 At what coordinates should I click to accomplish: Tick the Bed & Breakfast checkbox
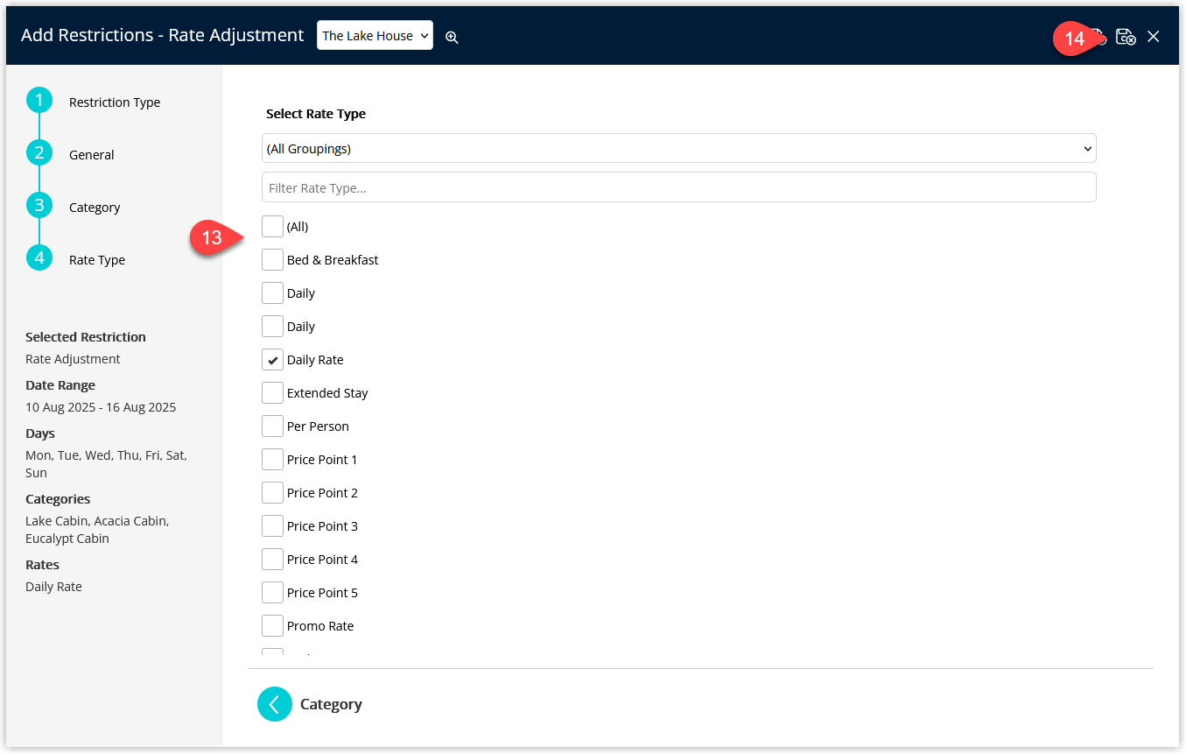pos(272,260)
